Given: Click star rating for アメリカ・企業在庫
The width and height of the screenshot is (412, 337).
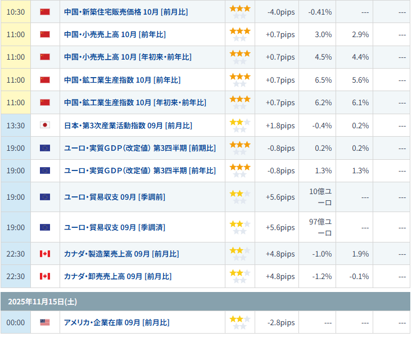Looking at the screenshot, I should pos(239,322).
